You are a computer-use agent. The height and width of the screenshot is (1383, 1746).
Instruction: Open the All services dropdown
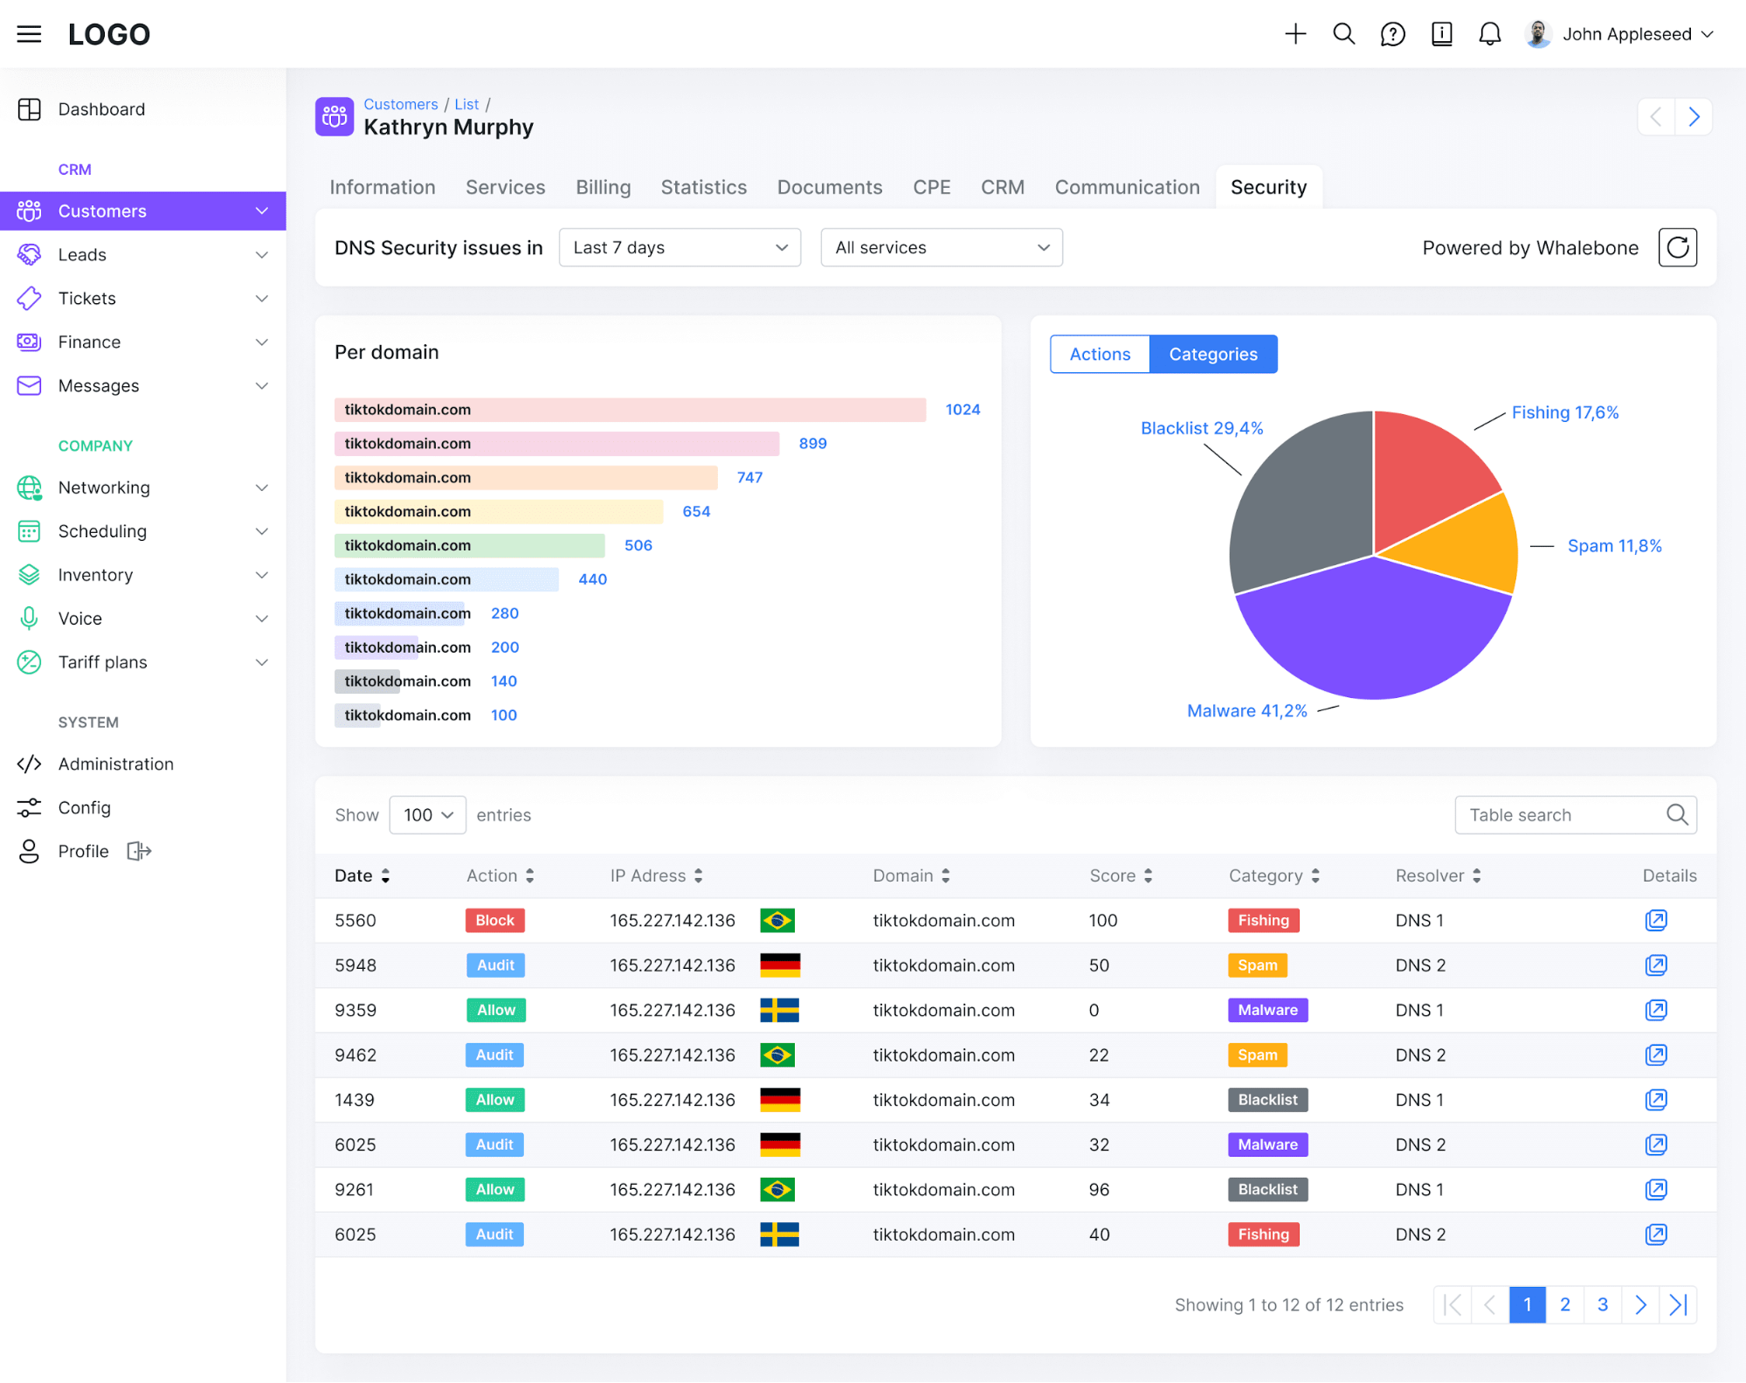[942, 247]
